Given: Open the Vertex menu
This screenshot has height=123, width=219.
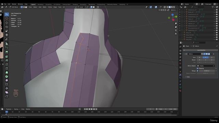Looking at the screenshot, I should click(x=50, y=7).
